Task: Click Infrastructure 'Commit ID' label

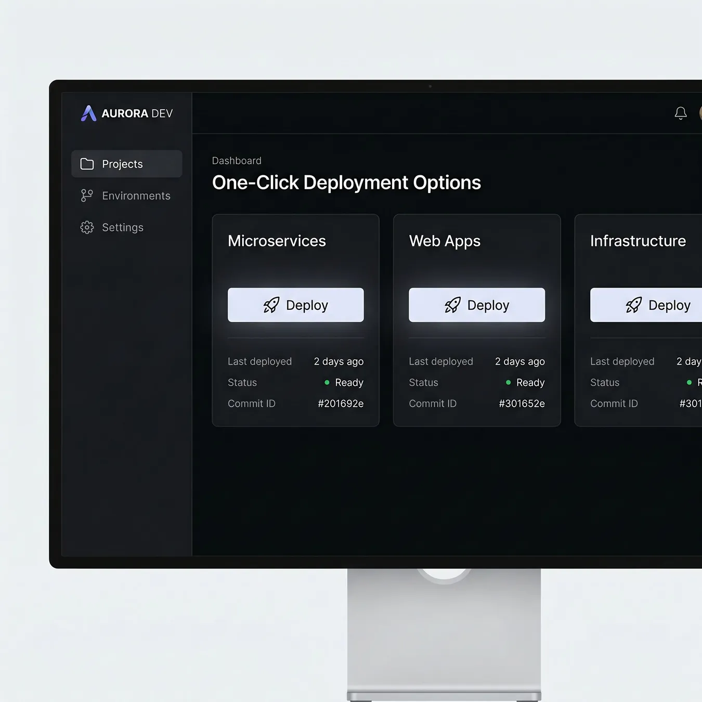Action: tap(614, 404)
